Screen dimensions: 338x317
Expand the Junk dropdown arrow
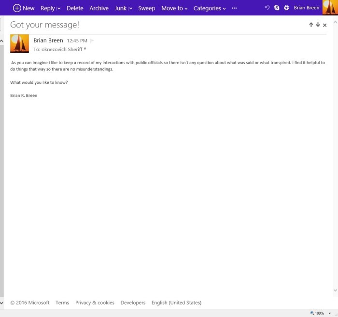130,9
